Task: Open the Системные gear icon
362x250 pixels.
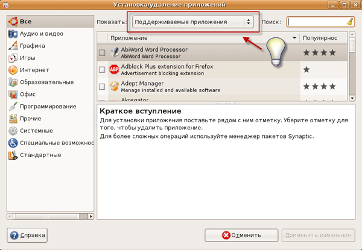Action: pyautogui.click(x=13, y=131)
